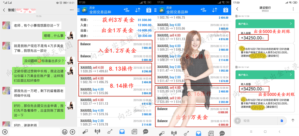Tap the sort arrows in history with woman photo overlay
The image size is (299, 136).
click(215, 10)
